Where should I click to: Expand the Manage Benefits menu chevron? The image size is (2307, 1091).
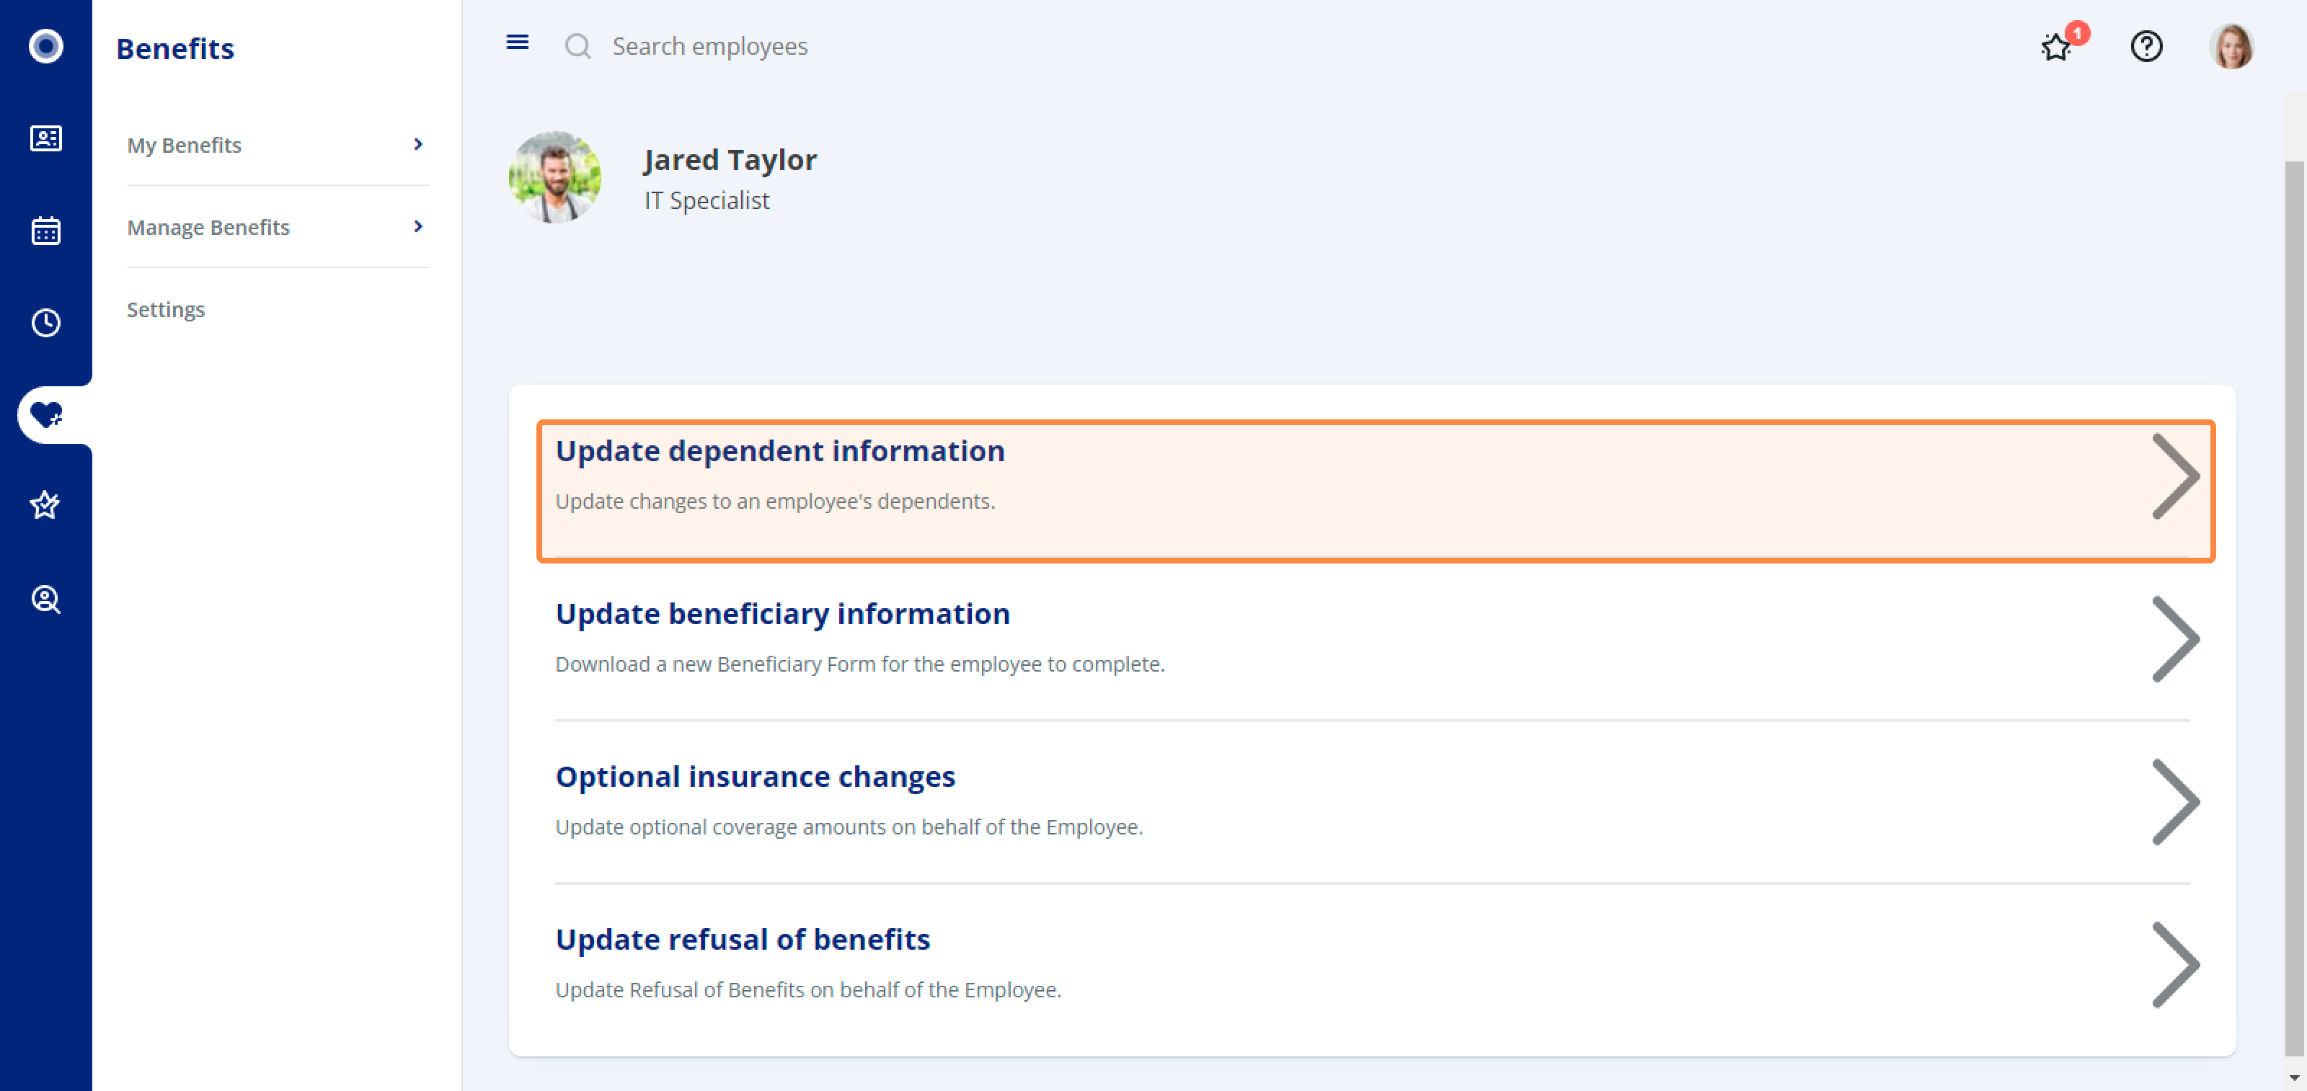[x=418, y=226]
